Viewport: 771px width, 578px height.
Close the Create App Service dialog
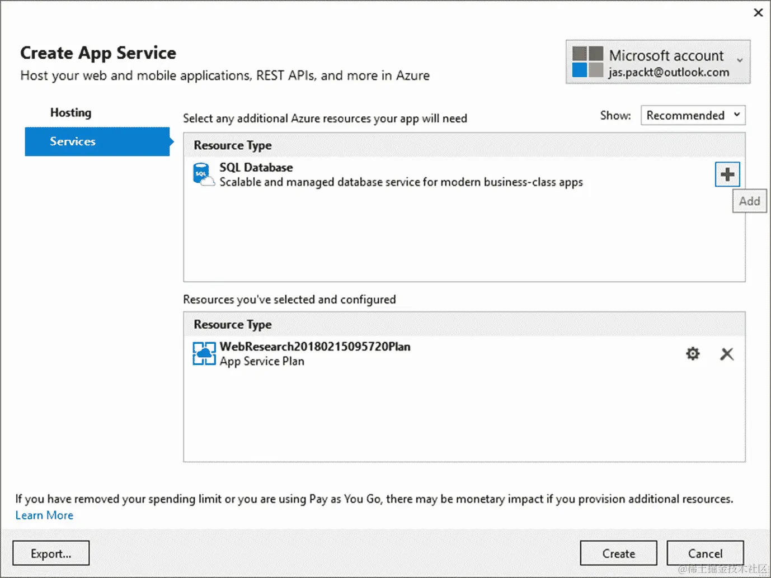point(758,12)
